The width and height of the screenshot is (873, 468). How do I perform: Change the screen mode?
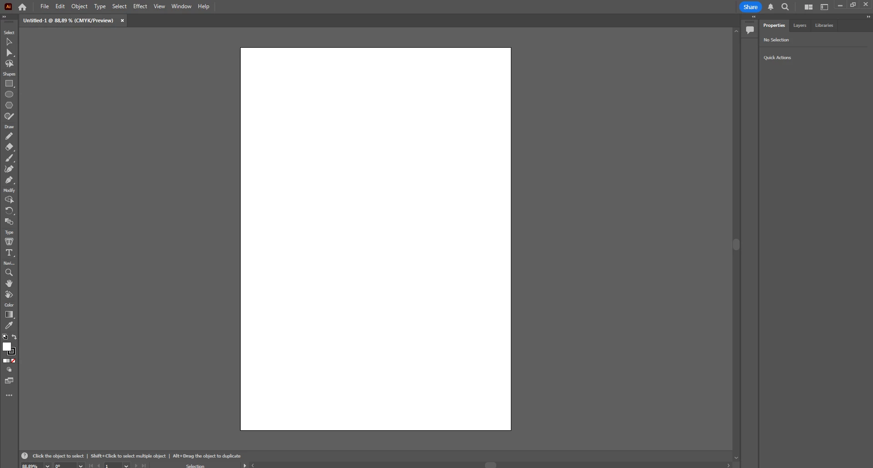point(9,381)
